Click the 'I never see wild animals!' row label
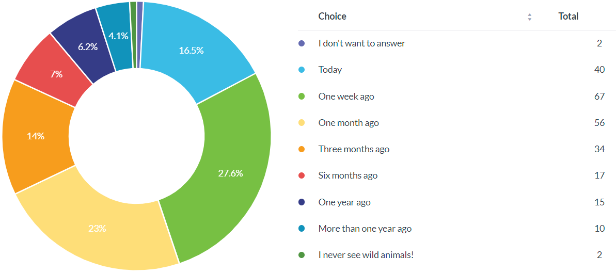Viewport: 616px width, 273px height. click(x=366, y=255)
